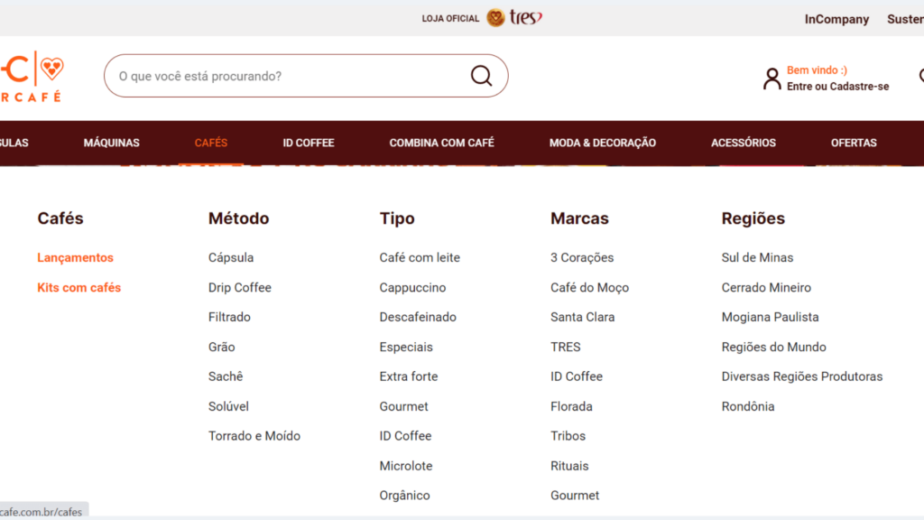Open the COMBINA COM CAFÉ menu

click(x=441, y=143)
